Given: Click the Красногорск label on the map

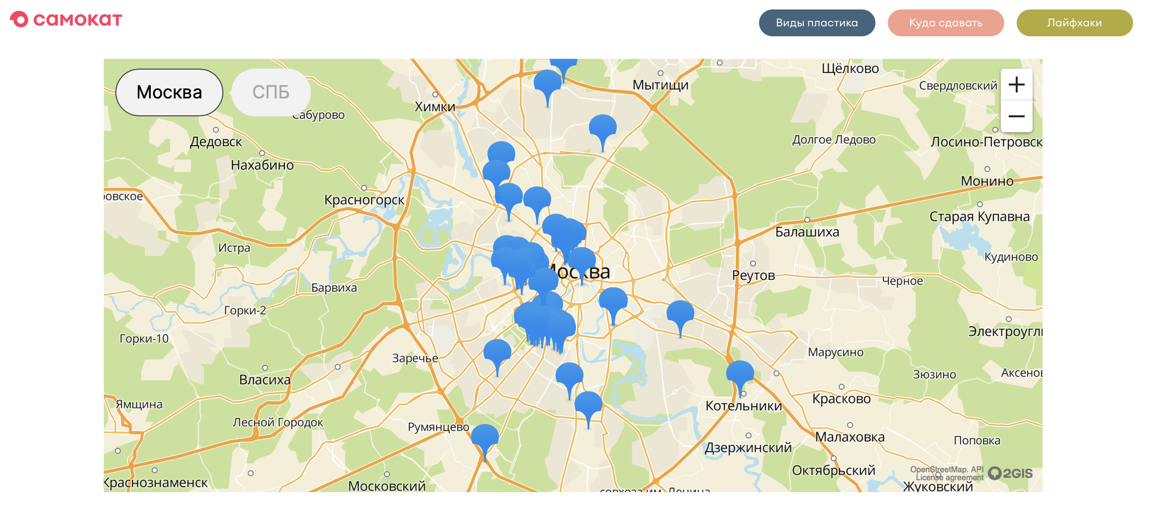Looking at the screenshot, I should point(364,200).
